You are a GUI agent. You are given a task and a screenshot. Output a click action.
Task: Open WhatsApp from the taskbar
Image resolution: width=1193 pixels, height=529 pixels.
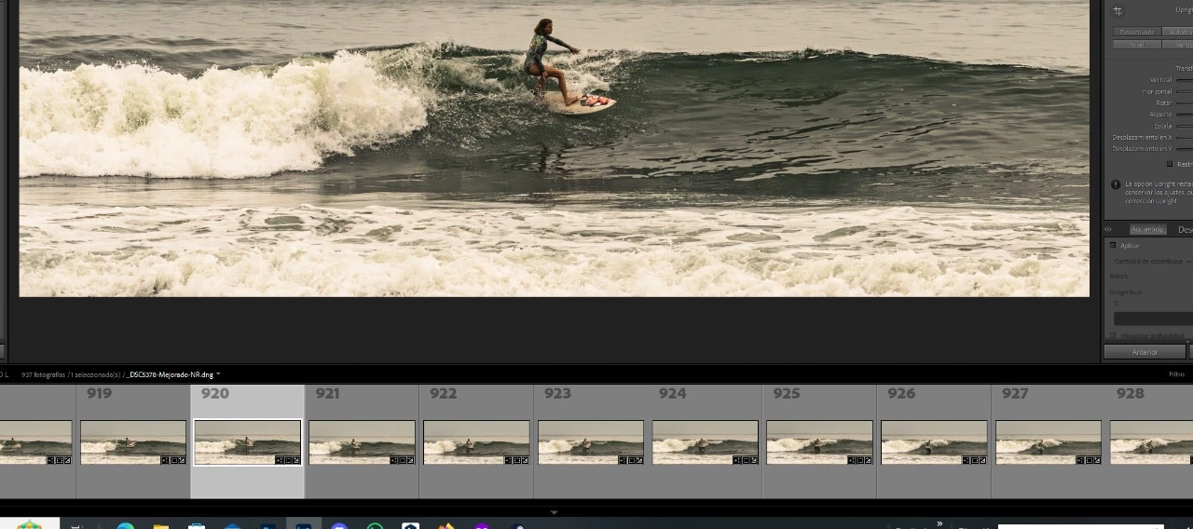coord(375,526)
